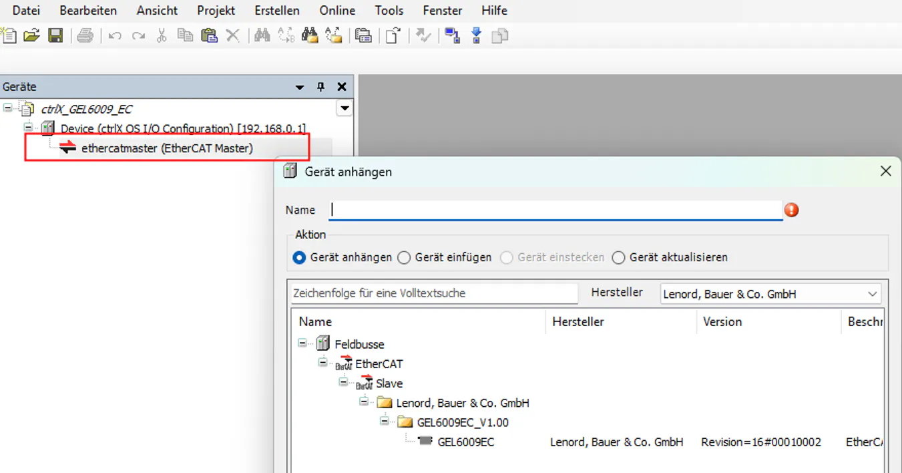The image size is (902, 473).
Task: Click the Save project floppy icon
Action: pyautogui.click(x=55, y=35)
